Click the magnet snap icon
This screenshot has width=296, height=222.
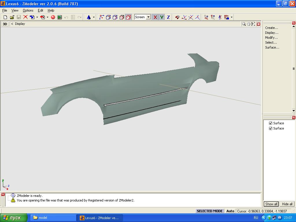tap(177, 17)
